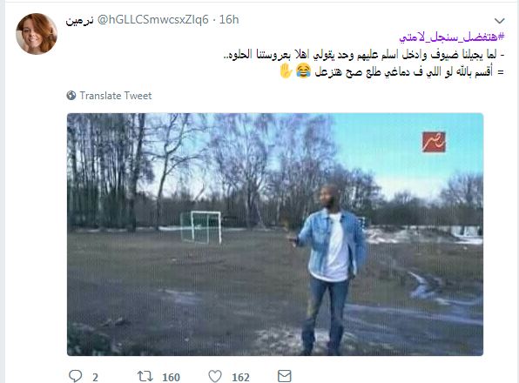
Task: Click the globe icon beside Translate Tweet
Action: [x=71, y=95]
